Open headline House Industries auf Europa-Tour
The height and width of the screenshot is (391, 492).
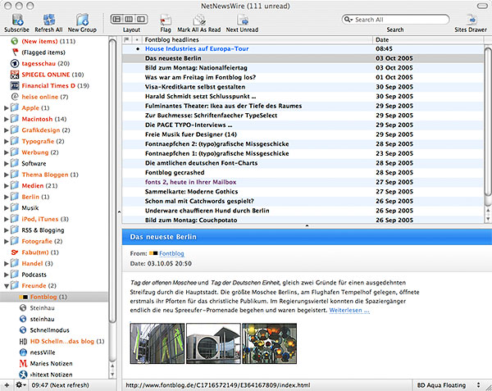197,48
